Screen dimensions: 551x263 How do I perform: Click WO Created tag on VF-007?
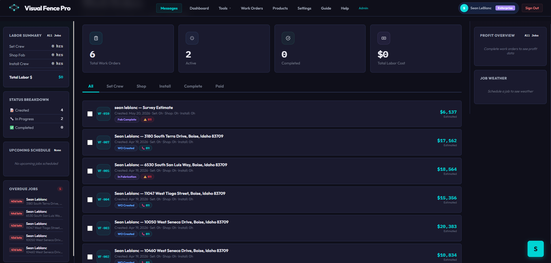[x=126, y=148]
